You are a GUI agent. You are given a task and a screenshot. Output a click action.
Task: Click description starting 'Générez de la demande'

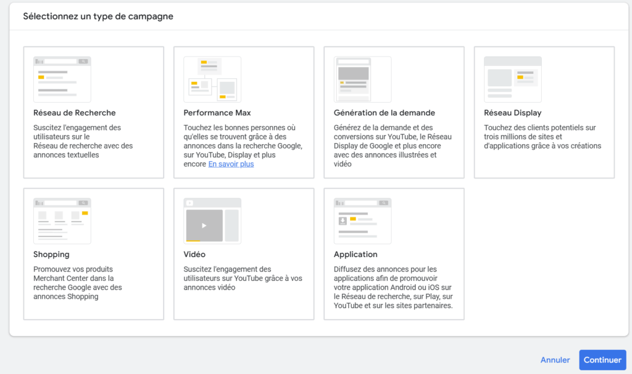click(393, 146)
